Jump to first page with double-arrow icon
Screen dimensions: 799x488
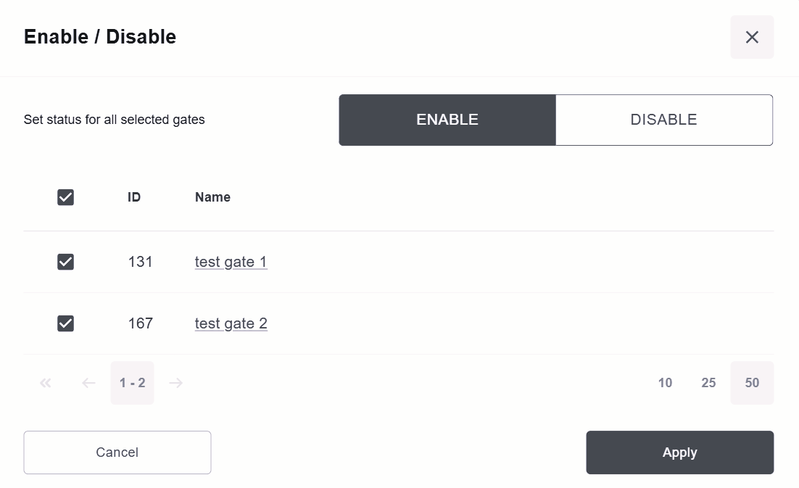(x=46, y=383)
